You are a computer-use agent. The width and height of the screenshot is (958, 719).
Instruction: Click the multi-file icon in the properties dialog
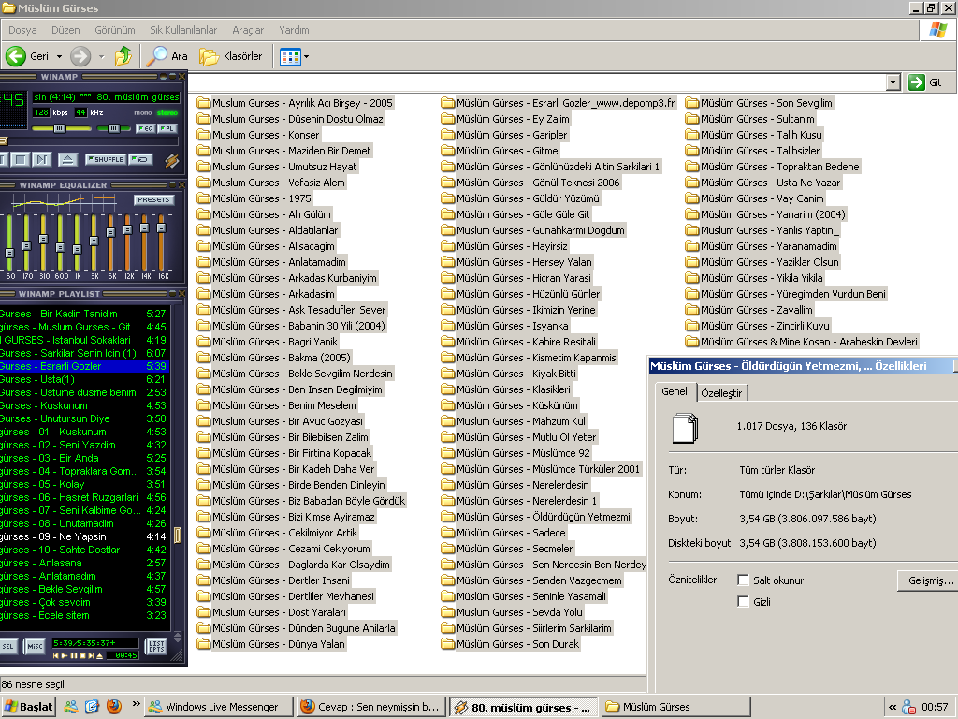(x=686, y=427)
